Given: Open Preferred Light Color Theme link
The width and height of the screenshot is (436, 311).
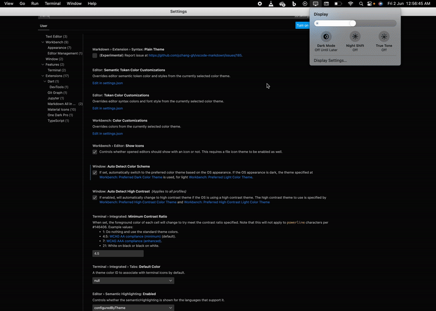Looking at the screenshot, I should [x=221, y=178].
